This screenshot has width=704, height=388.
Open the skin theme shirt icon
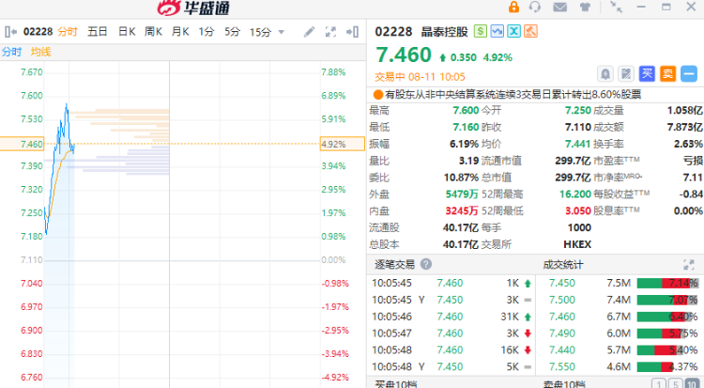click(x=585, y=8)
